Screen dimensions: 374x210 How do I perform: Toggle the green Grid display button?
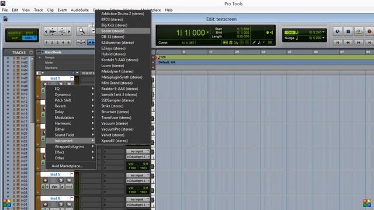click(290, 32)
